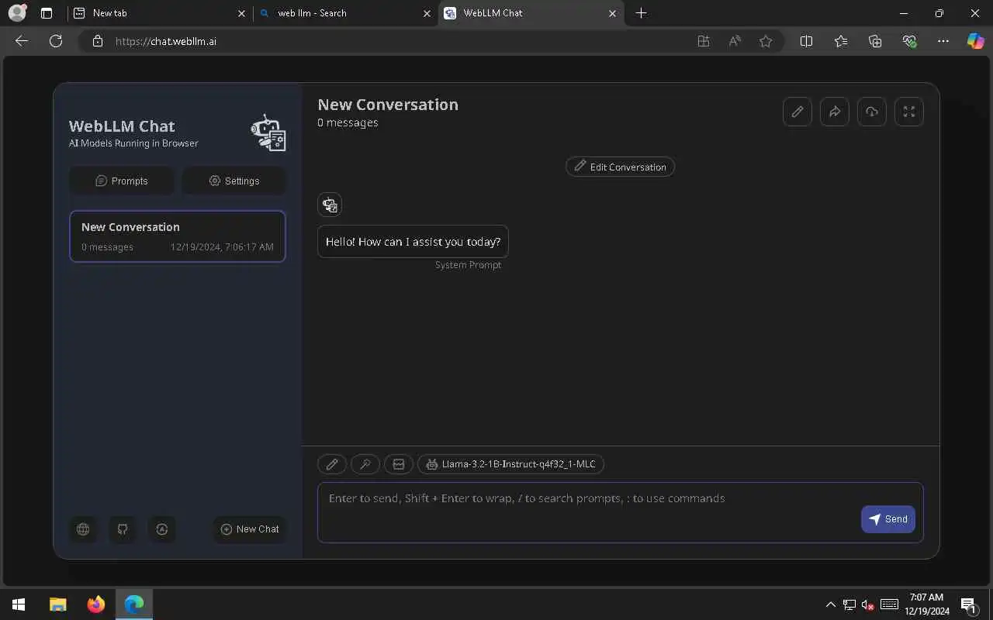Click the touch keyboard tray icon
The width and height of the screenshot is (993, 620).
tap(890, 604)
